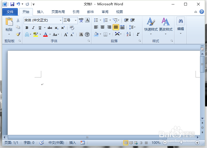
Task: Click the Editing binoculars icon
Action: (x=181, y=21)
